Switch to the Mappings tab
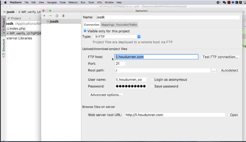The image size is (246, 142). coord(108,25)
